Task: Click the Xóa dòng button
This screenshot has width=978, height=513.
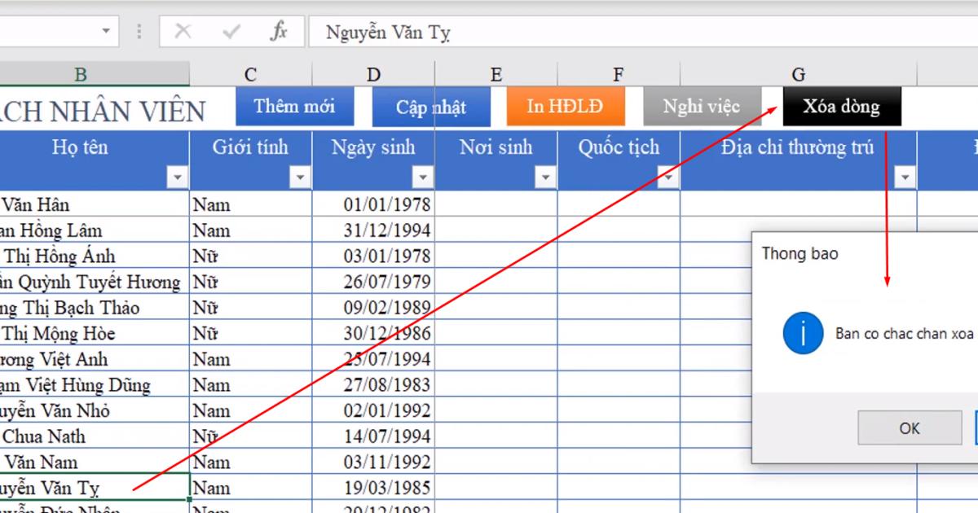Action: point(842,106)
